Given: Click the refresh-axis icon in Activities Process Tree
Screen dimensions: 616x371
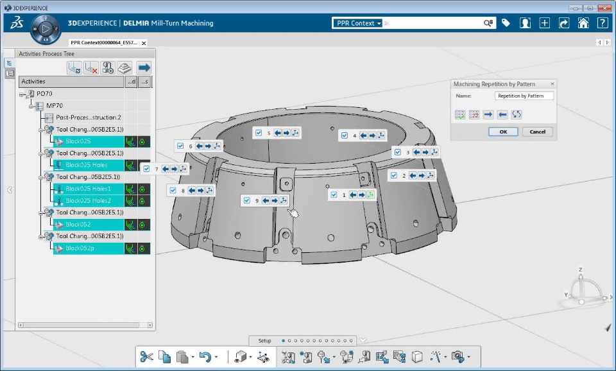Looking at the screenshot, I should click(x=74, y=68).
